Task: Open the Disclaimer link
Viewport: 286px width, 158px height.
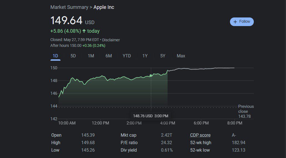Action: 111,40
